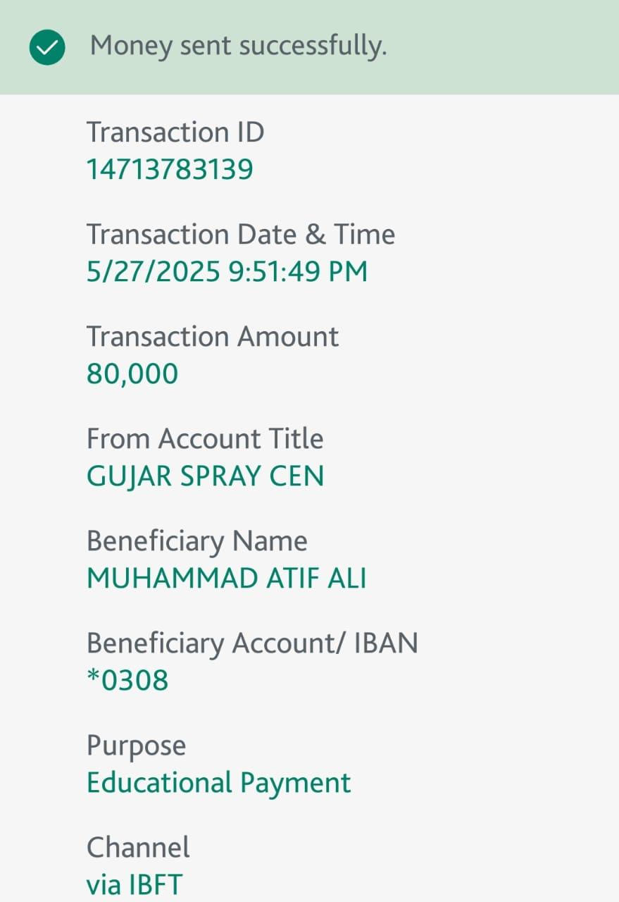Select the "via IBFT" channel value
This screenshot has width=619, height=902.
click(x=134, y=885)
